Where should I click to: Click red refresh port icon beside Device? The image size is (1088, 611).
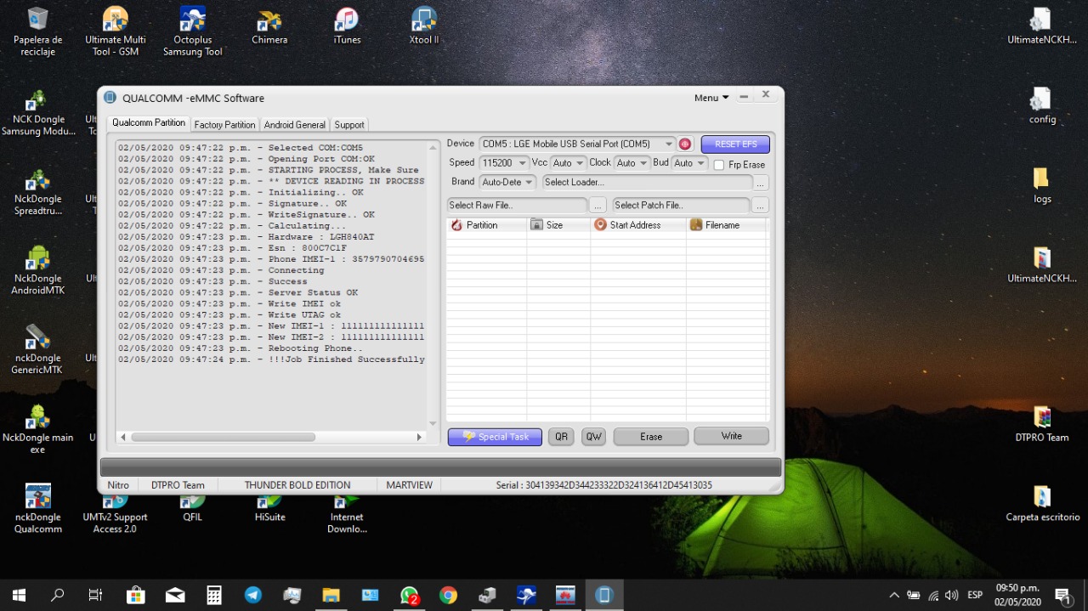(685, 144)
